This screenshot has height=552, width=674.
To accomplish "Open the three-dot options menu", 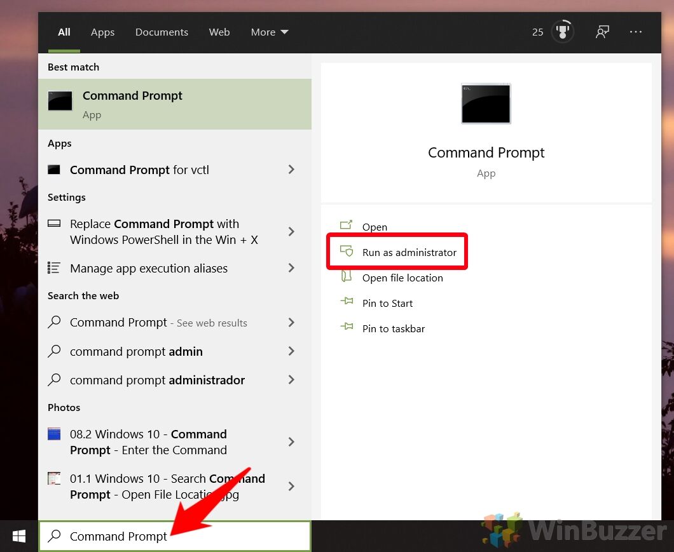I will pos(635,32).
